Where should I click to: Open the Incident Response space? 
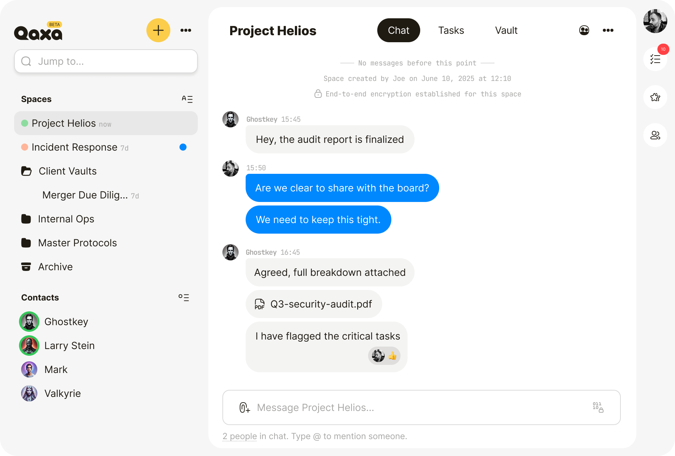point(75,147)
